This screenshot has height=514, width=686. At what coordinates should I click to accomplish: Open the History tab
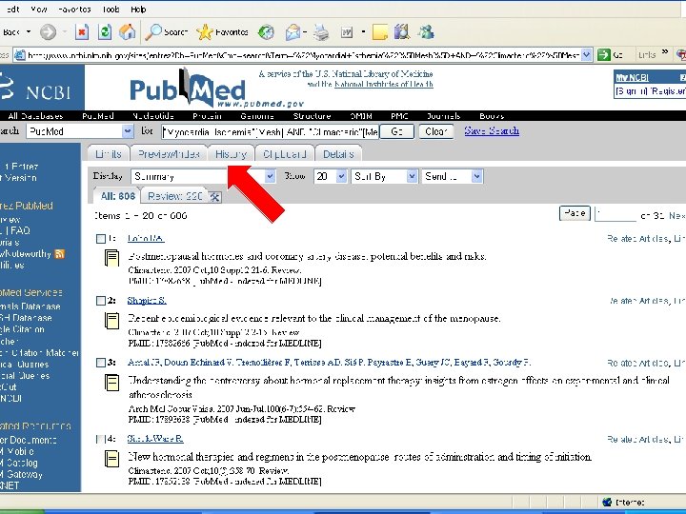click(x=231, y=154)
